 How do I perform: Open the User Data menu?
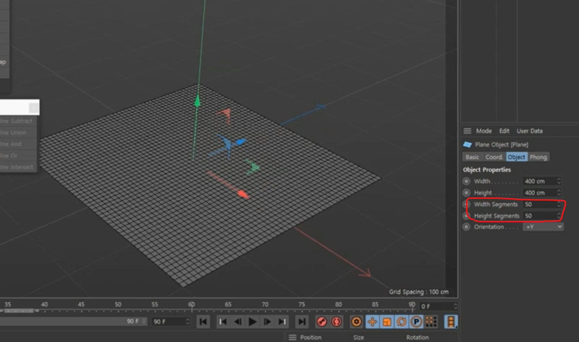(x=529, y=131)
